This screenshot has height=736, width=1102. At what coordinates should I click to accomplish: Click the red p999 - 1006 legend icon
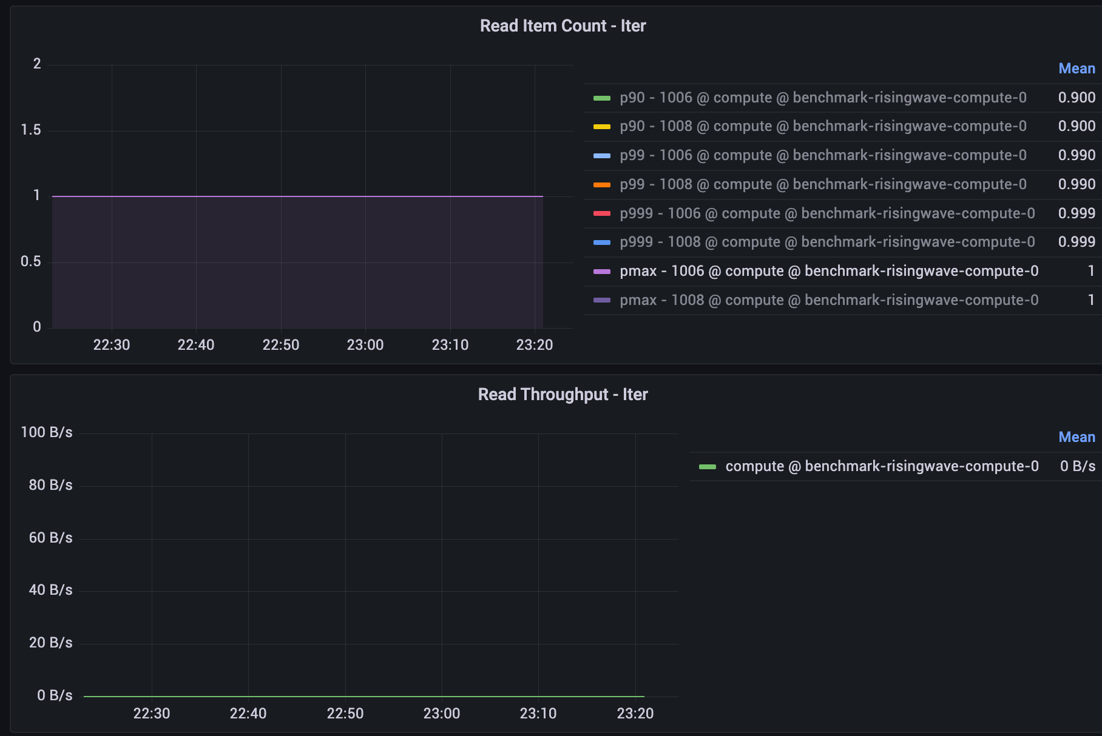click(601, 213)
